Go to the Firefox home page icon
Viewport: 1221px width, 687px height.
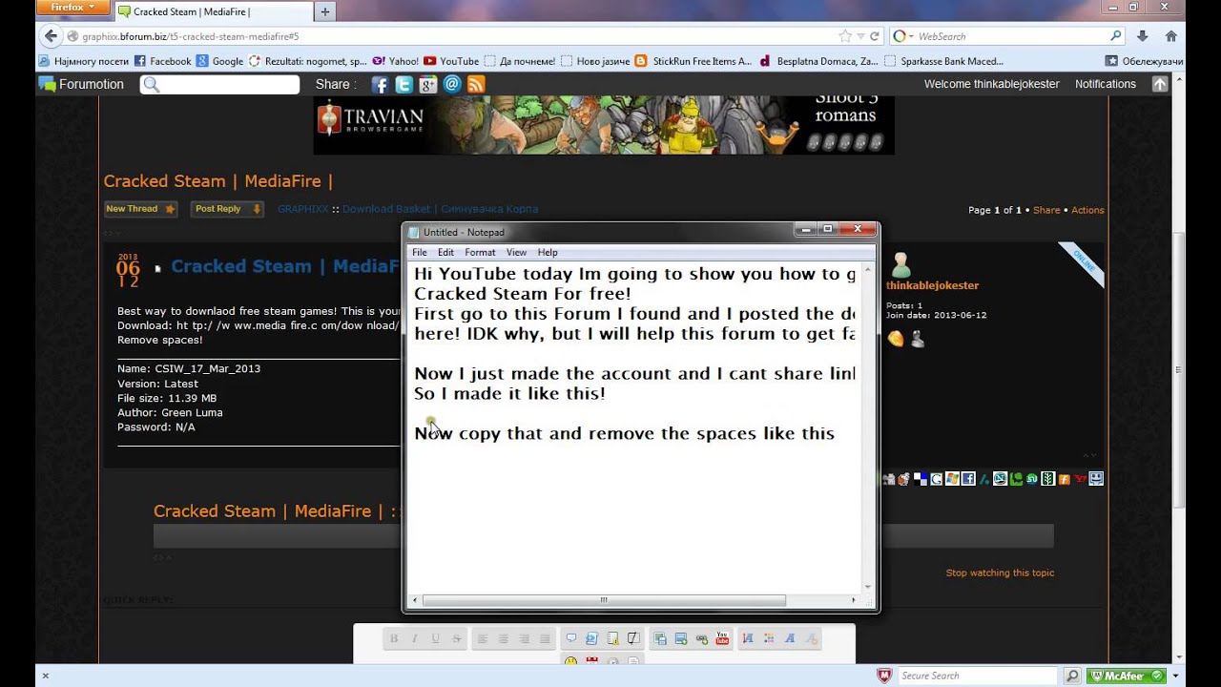[x=1170, y=36]
